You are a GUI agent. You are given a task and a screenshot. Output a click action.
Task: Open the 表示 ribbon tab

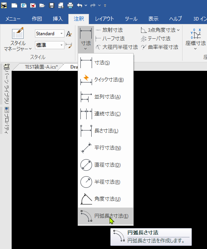click(153, 19)
